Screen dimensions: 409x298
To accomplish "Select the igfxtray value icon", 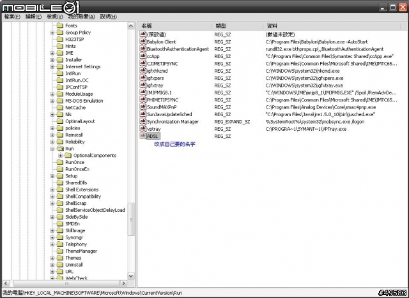I will click(143, 85).
